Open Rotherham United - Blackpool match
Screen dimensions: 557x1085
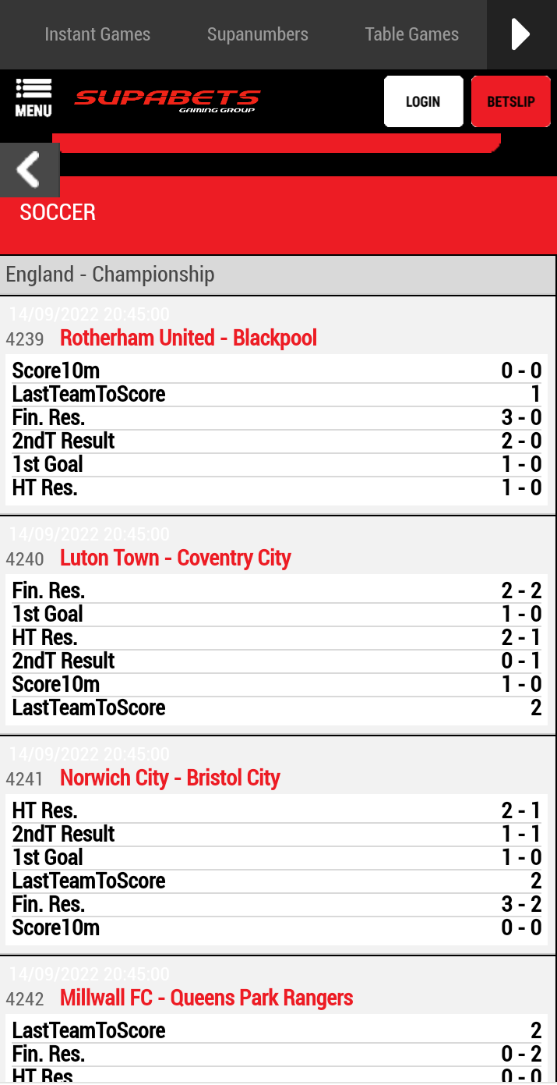(x=189, y=339)
